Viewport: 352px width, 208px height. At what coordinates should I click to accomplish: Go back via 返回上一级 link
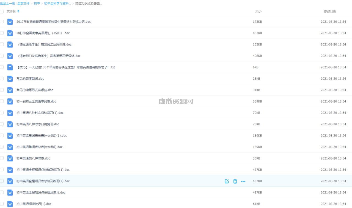coord(7,4)
